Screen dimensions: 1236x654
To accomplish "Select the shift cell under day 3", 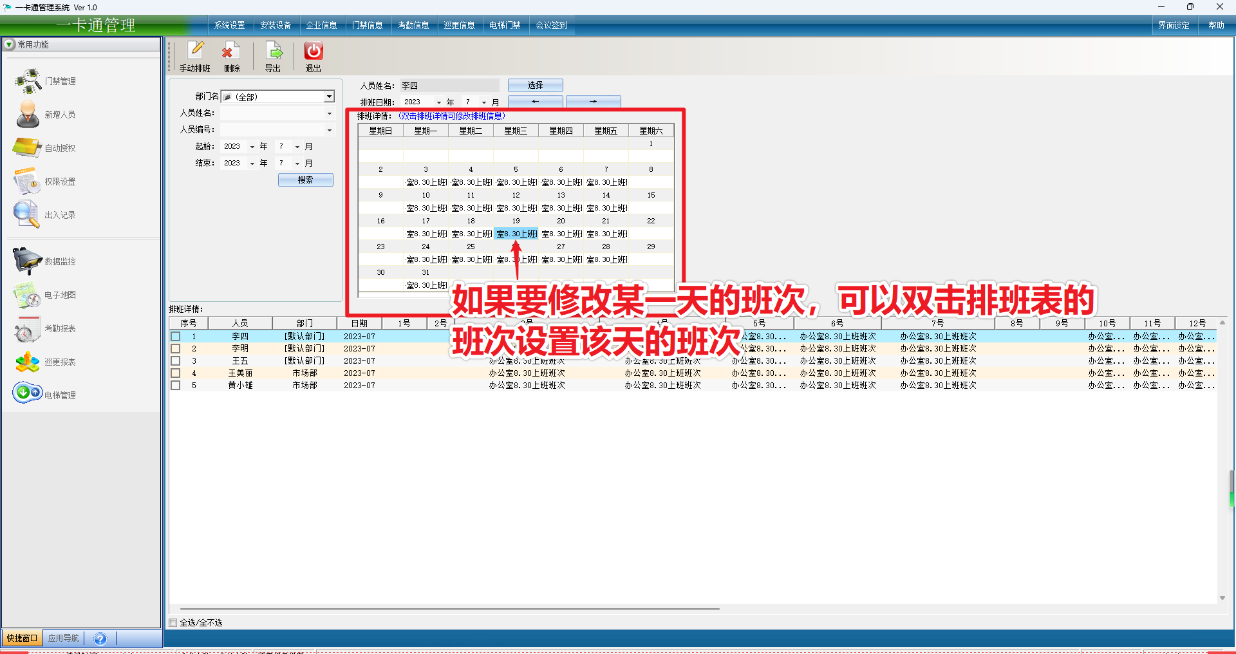I will click(426, 182).
